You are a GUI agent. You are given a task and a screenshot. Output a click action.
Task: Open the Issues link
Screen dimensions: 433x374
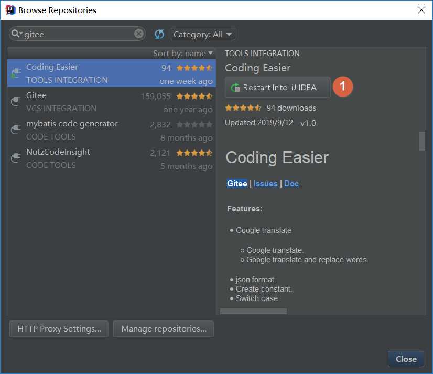point(266,184)
